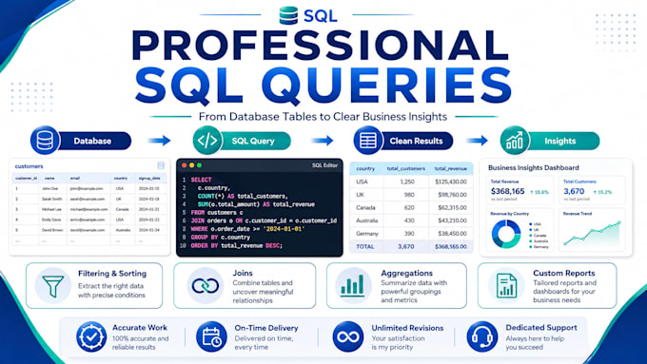This screenshot has width=647, height=364.
Task: Click the Database cylinder icon
Action: 45,141
